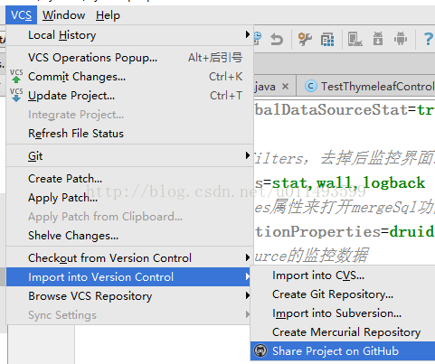
Task: Select Create Patch menu item
Action: [x=129, y=179]
